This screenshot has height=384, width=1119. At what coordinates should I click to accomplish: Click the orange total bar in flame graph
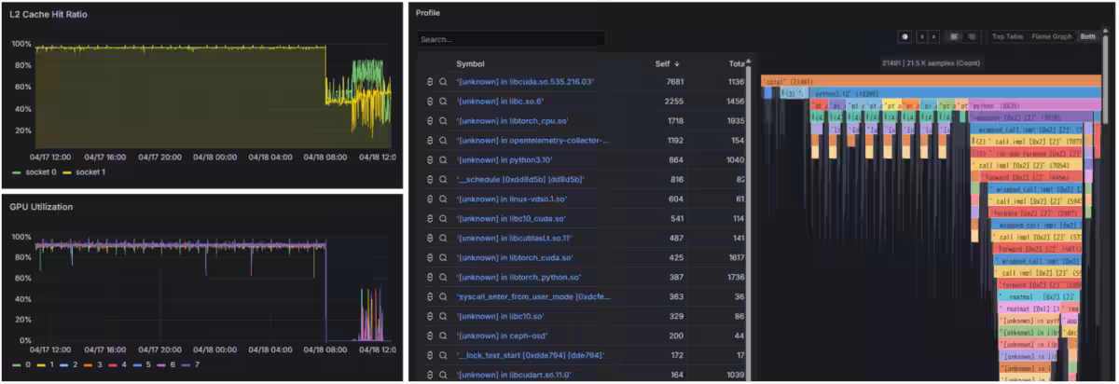[928, 82]
